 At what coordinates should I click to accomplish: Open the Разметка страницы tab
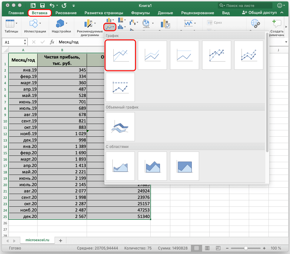[x=104, y=13]
